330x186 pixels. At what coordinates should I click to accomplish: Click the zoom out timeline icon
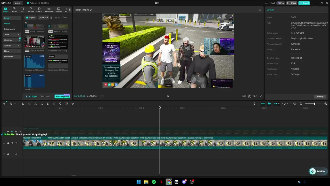(301, 104)
